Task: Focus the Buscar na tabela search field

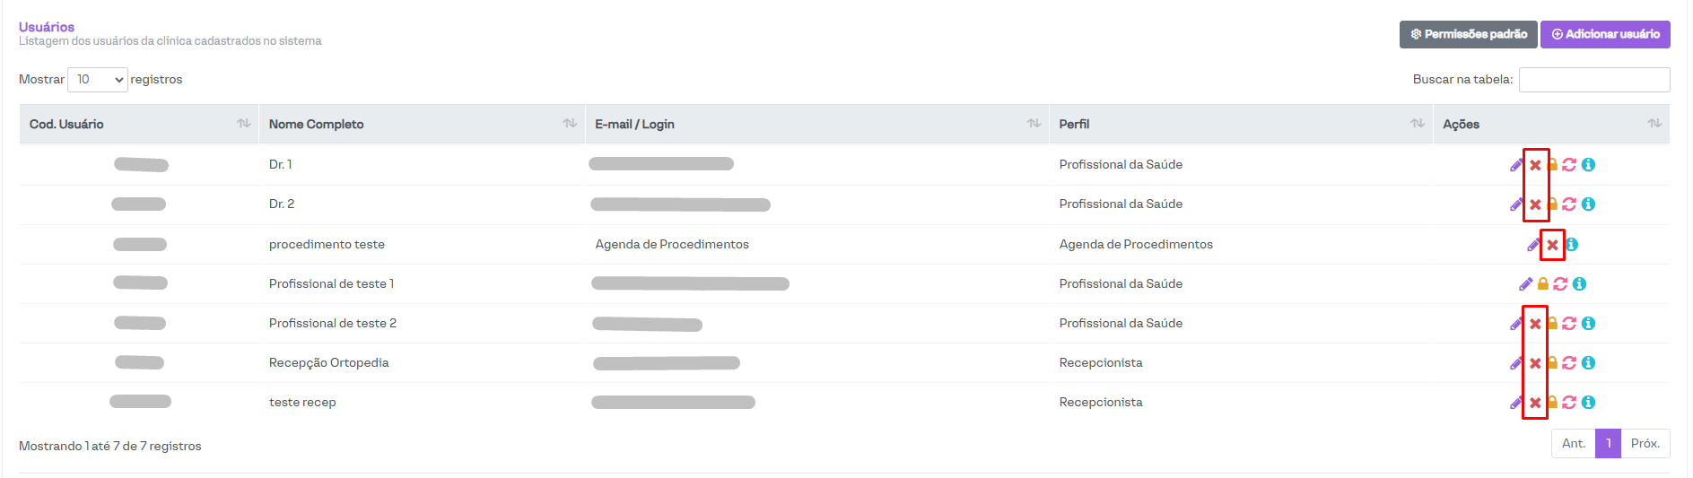Action: pos(1593,80)
